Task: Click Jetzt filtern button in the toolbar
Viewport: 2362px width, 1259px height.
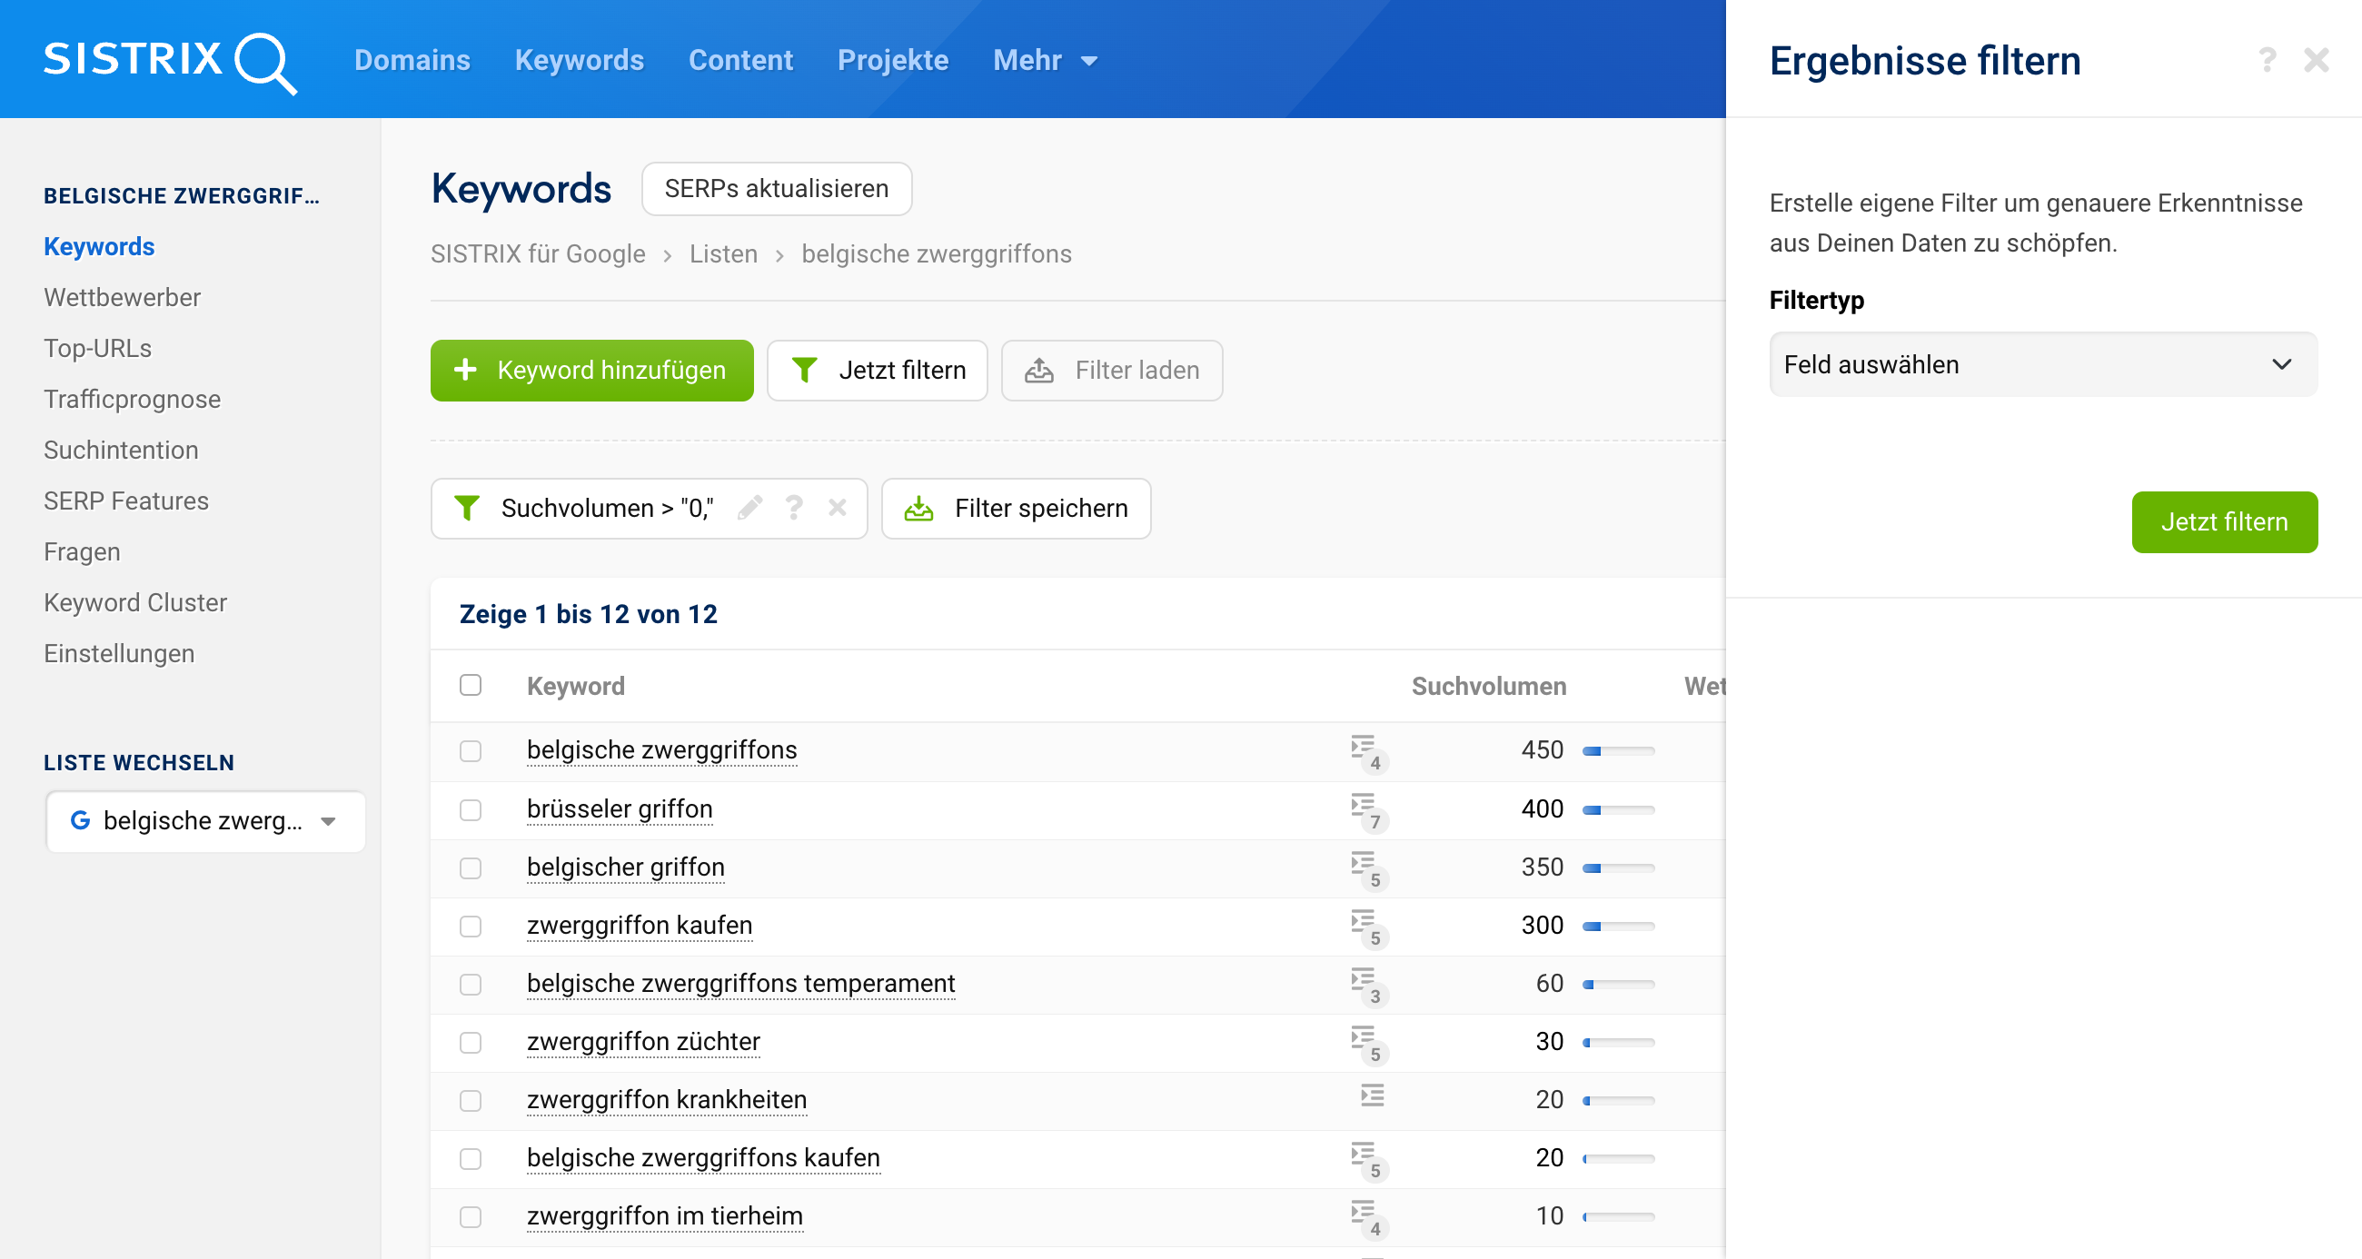Action: click(x=878, y=371)
